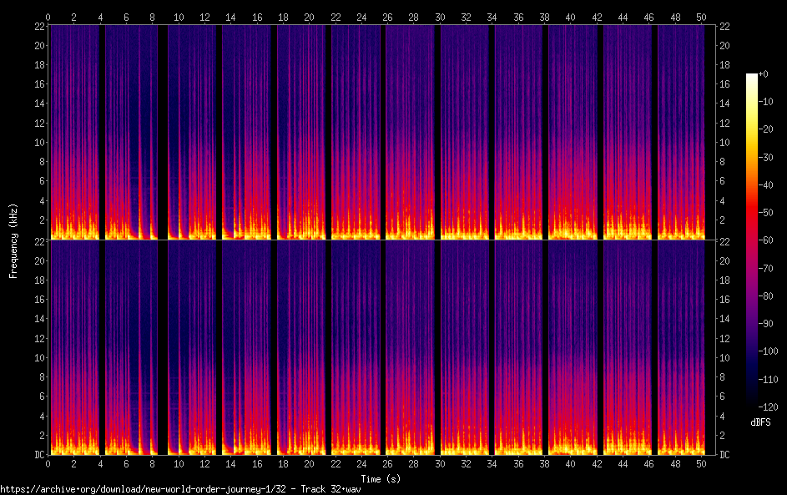This screenshot has height=495, width=787.
Task: Click the 24 second tick on top time axis
Action: [361, 17]
